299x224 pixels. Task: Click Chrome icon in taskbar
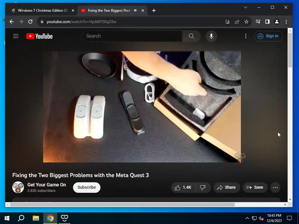click(50, 218)
